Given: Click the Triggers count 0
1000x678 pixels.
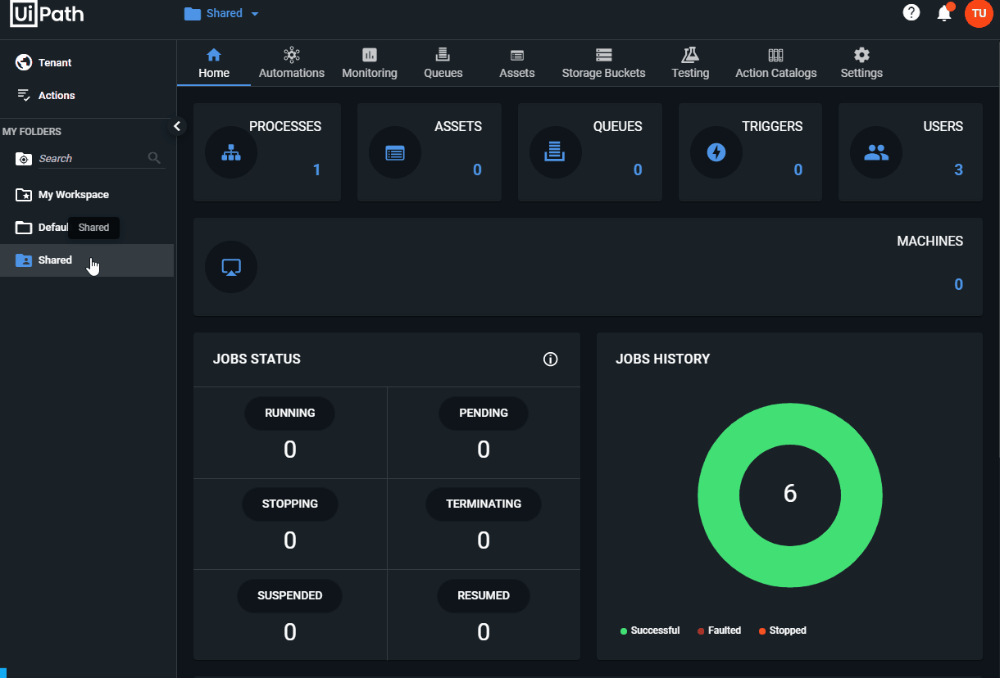Looking at the screenshot, I should pyautogui.click(x=798, y=170).
